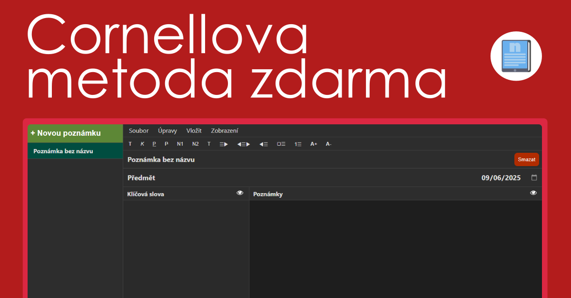The height and width of the screenshot is (298, 571).
Task: Click the alignment icon with arrows both sides
Action: [244, 144]
